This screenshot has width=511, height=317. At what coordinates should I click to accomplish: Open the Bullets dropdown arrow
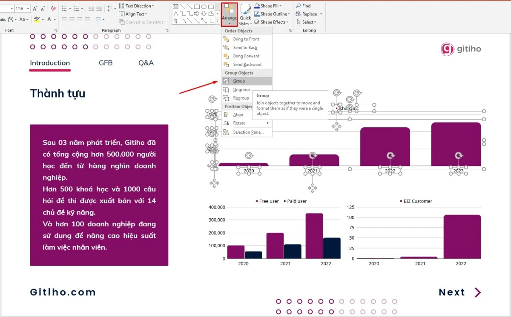coord(69,9)
